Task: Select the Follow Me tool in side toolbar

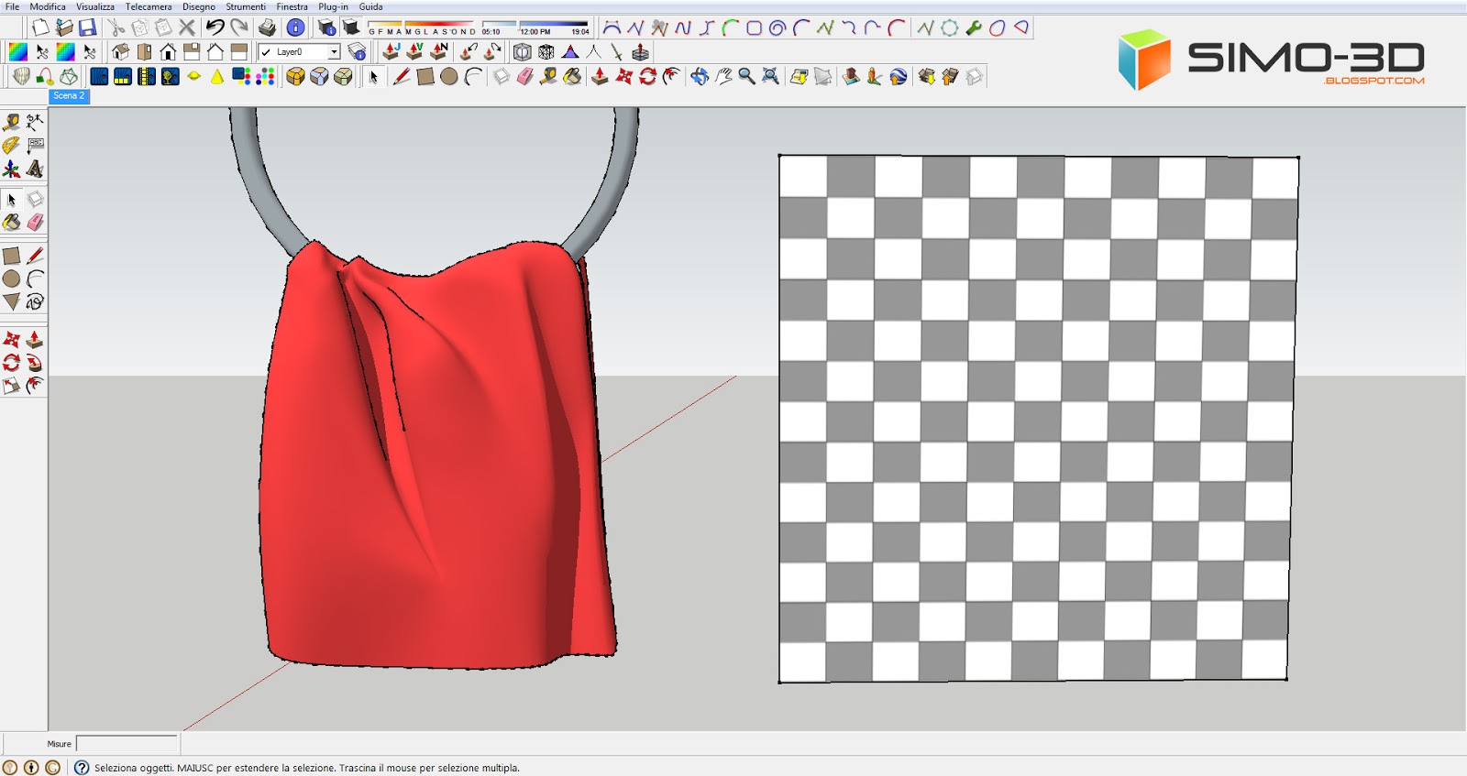Action: coord(35,363)
